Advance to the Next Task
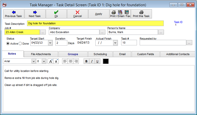 tap(35, 14)
